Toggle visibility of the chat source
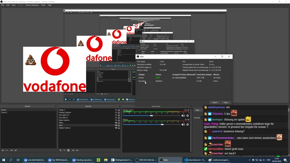 [116, 125]
